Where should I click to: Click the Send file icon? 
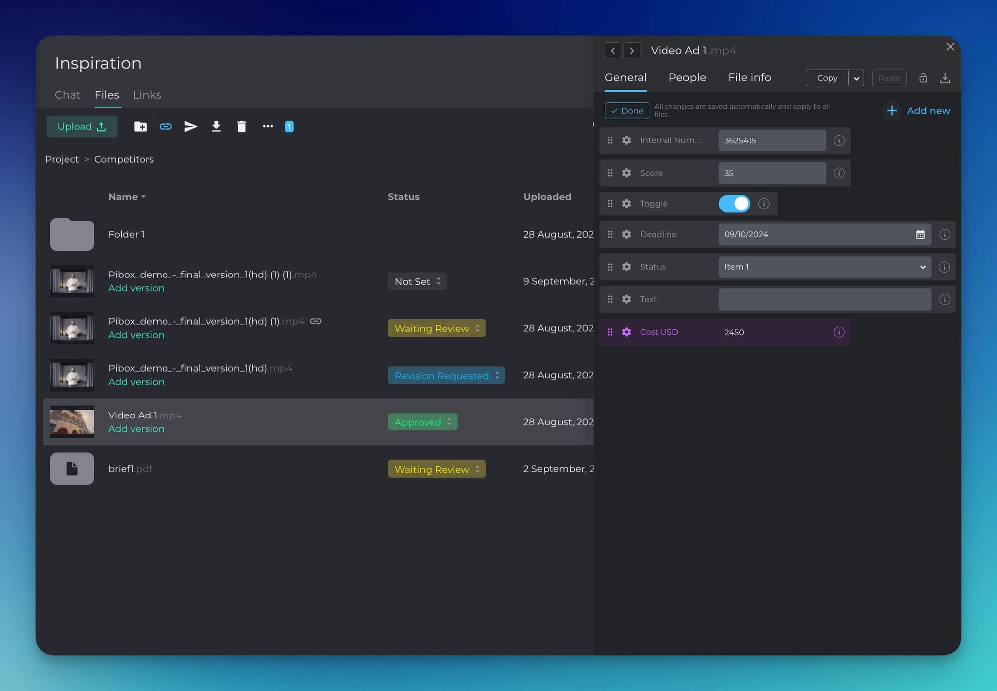(x=191, y=126)
